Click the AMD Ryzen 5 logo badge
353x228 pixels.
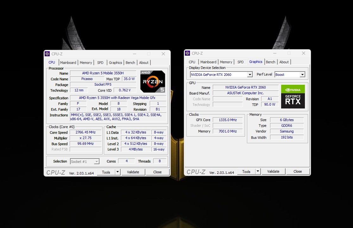(153, 81)
